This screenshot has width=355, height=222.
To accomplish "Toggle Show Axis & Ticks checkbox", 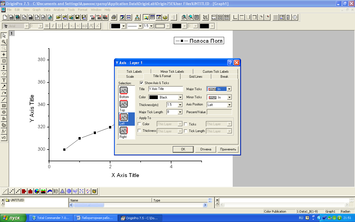I will coord(141,83).
